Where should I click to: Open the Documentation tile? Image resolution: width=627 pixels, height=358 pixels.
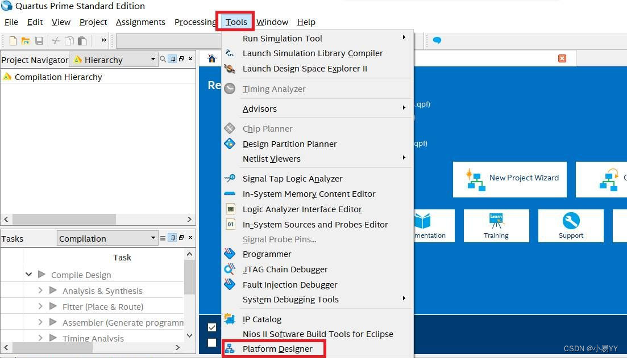pos(434,225)
